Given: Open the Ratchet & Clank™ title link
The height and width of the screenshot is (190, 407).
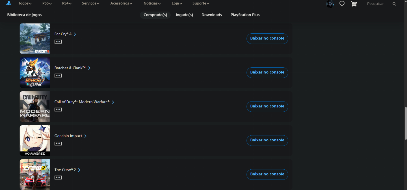Looking at the screenshot, I should point(72,68).
